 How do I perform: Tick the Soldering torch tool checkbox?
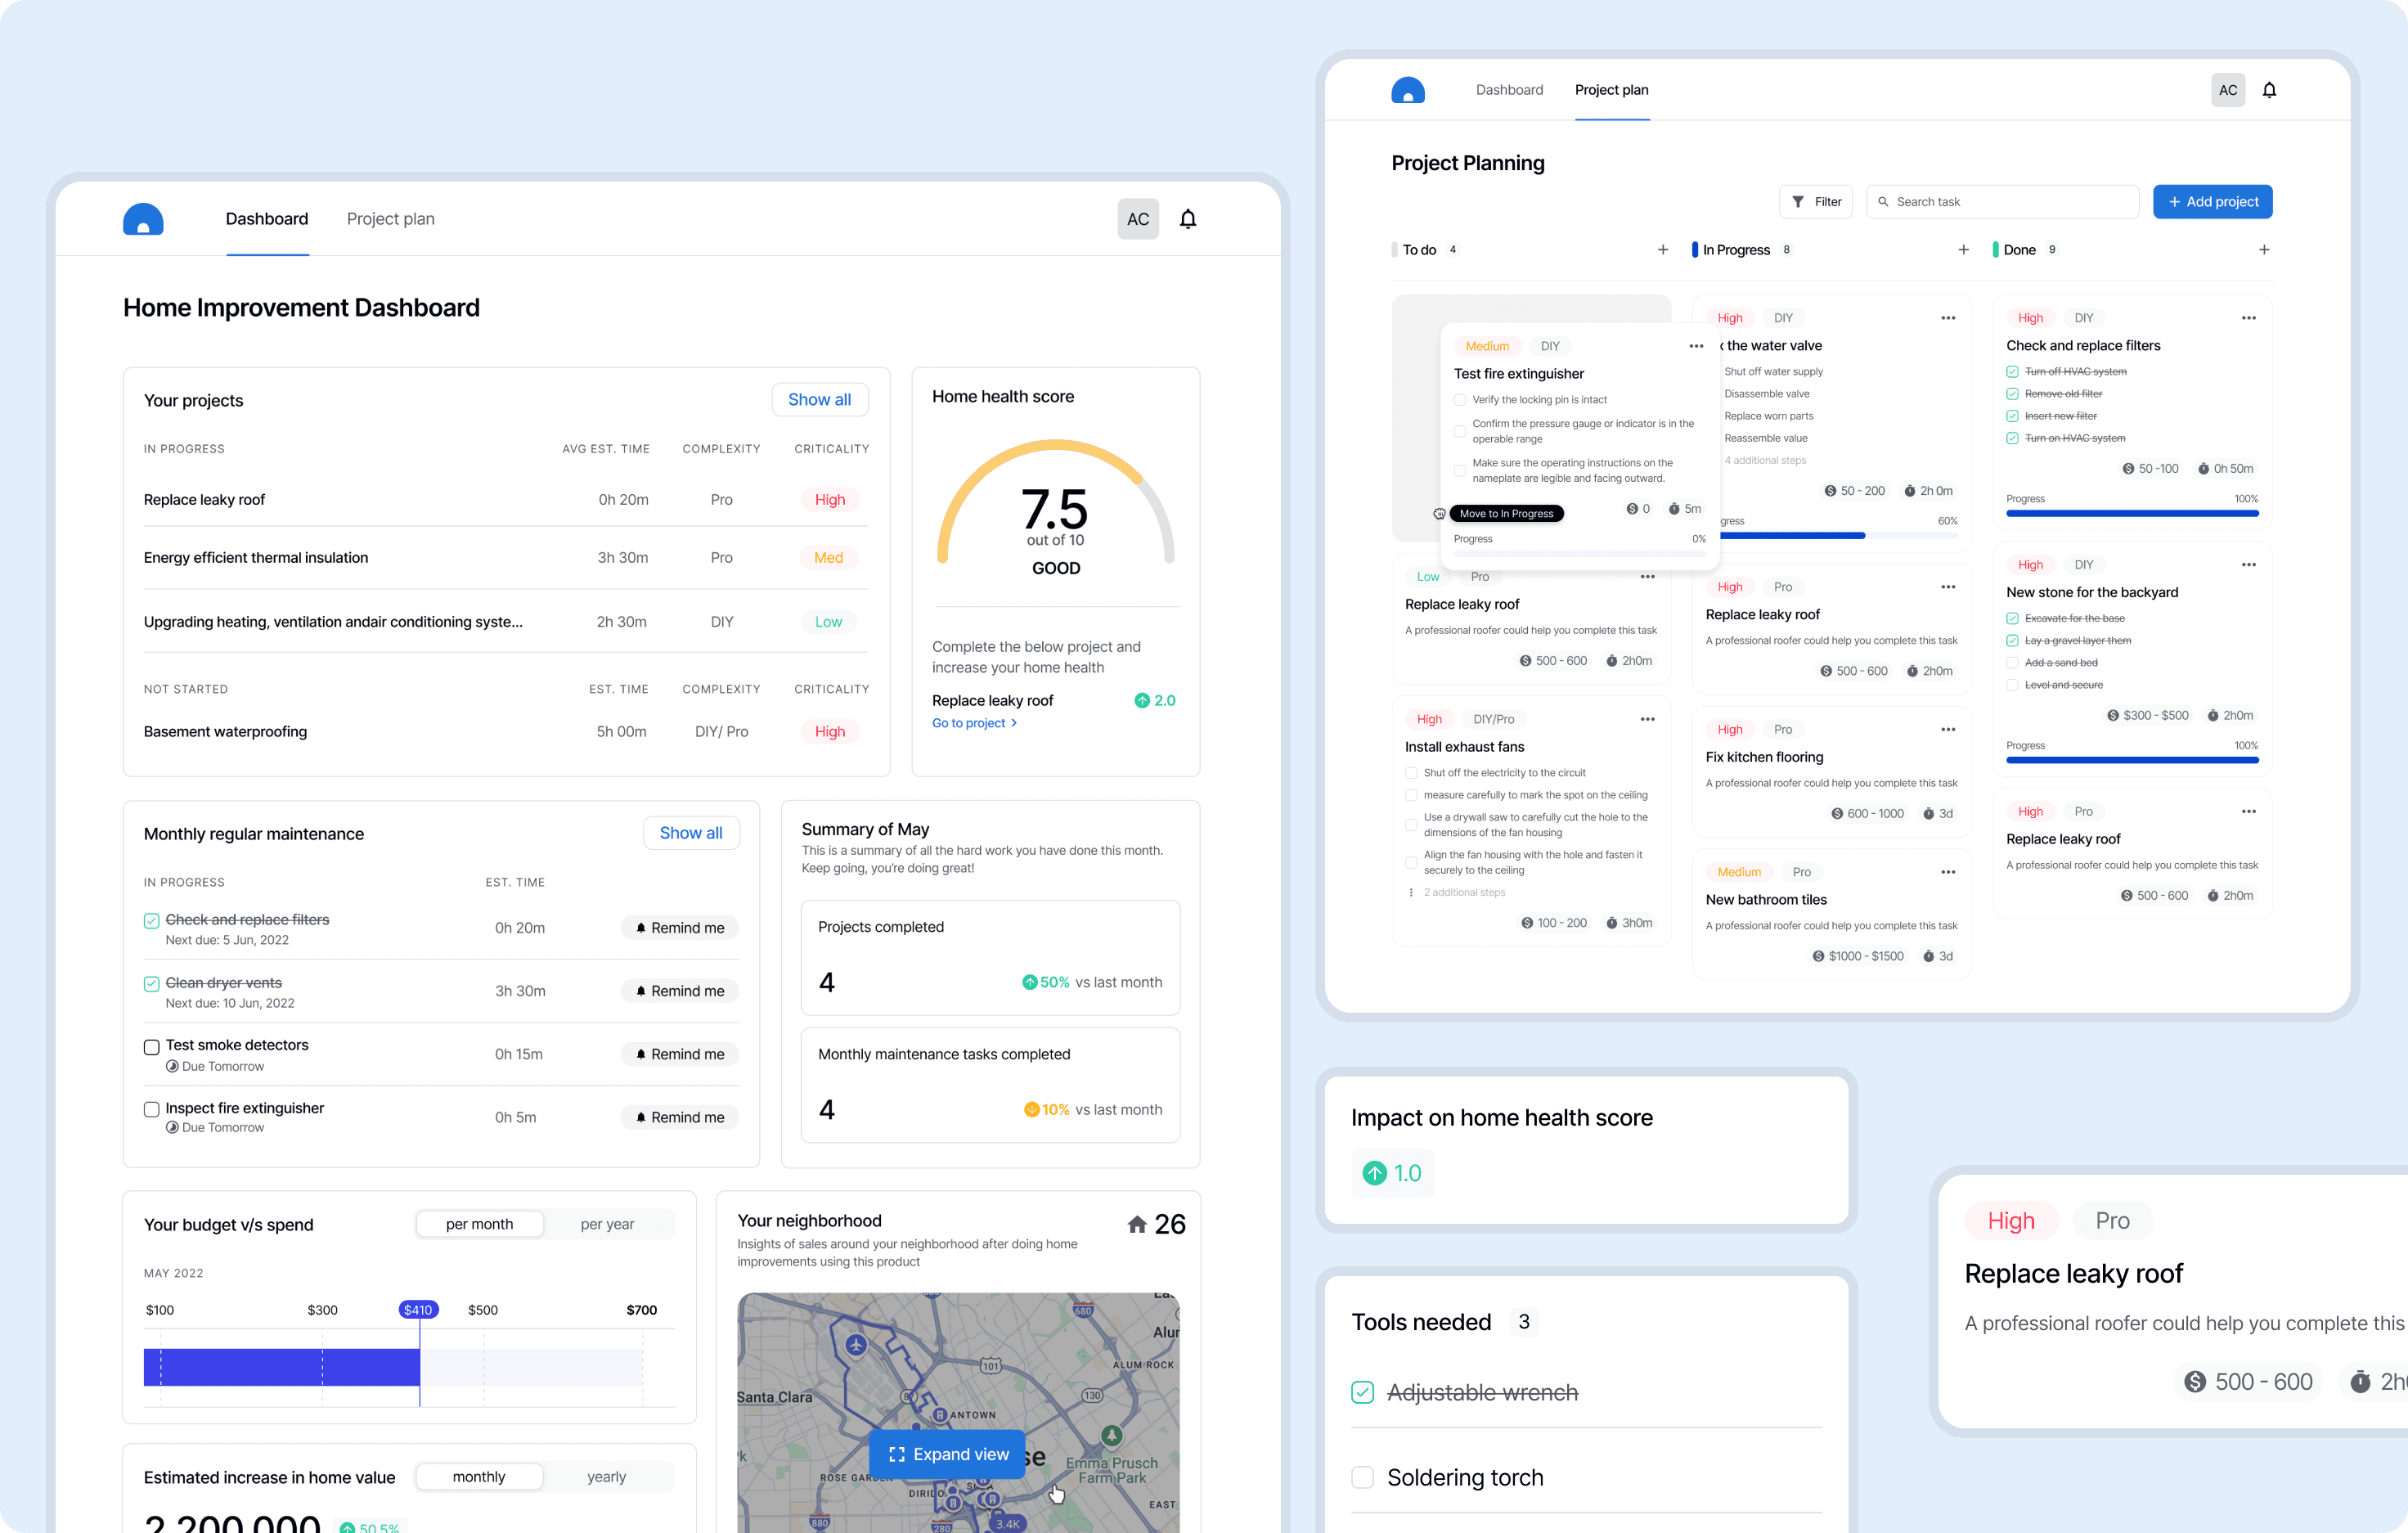click(x=1362, y=1477)
